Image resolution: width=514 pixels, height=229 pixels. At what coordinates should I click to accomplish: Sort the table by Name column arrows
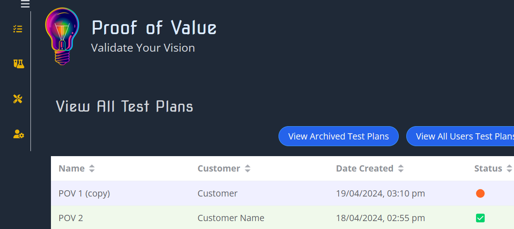coord(92,169)
